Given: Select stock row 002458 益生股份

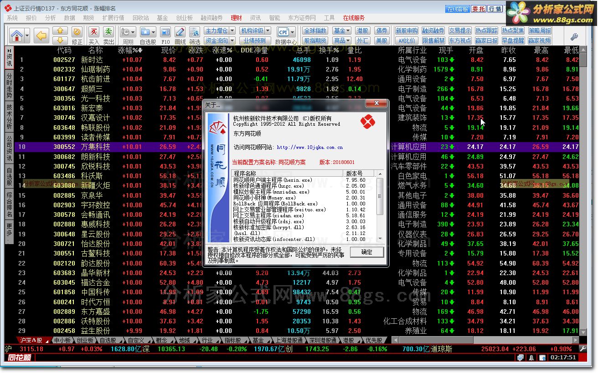Looking at the screenshot, I should click(x=297, y=331).
